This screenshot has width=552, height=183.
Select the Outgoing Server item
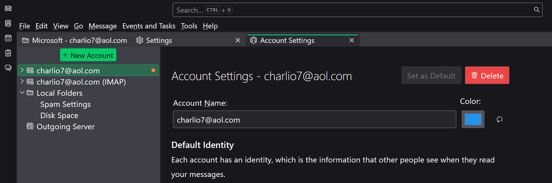coord(65,127)
